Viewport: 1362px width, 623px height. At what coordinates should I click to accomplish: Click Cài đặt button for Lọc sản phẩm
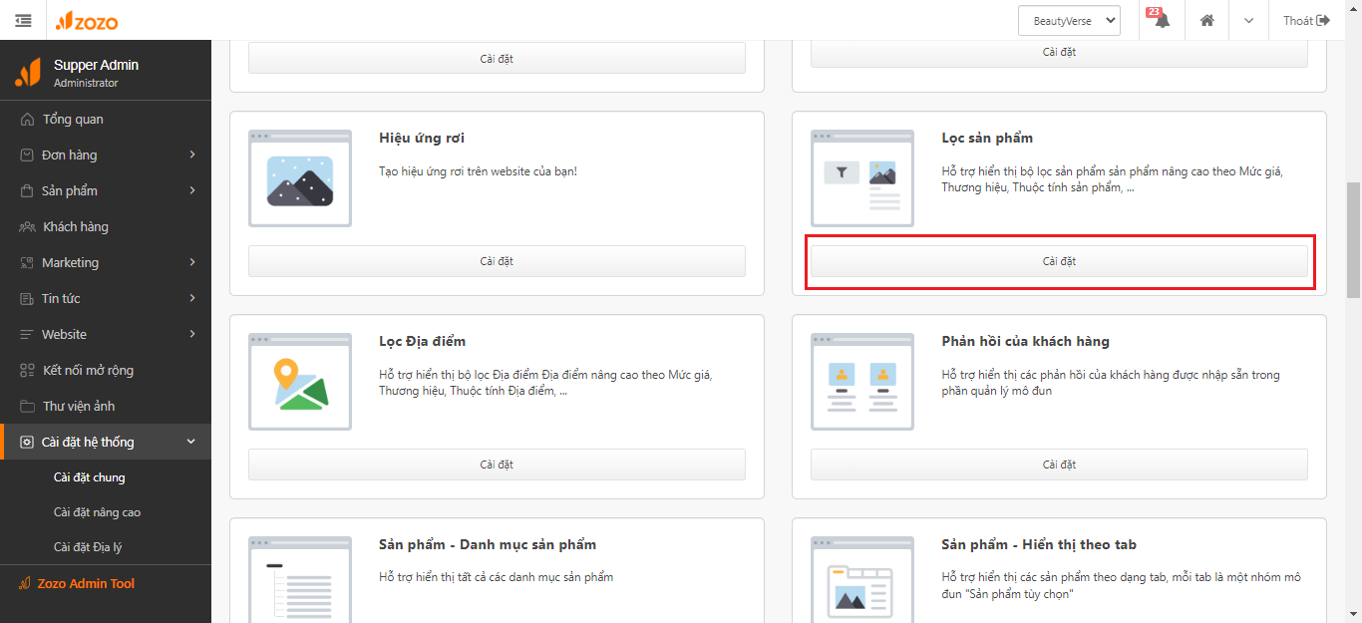(1059, 261)
